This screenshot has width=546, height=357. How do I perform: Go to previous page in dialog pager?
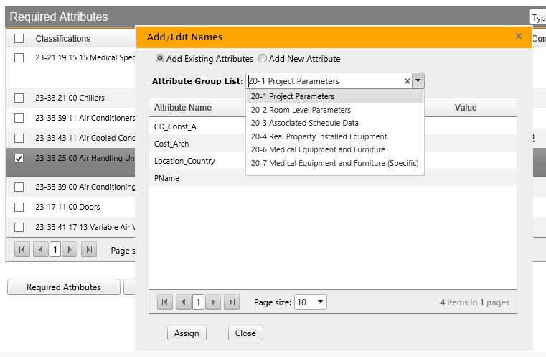pyautogui.click(x=183, y=302)
